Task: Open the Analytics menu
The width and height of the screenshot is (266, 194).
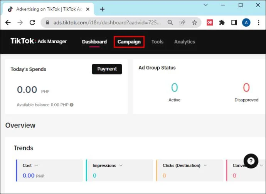Action: pyautogui.click(x=185, y=42)
